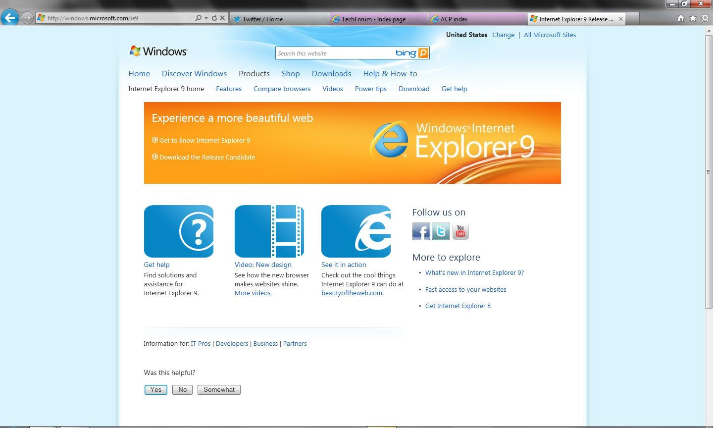Open the Features sub-navigation link
This screenshot has height=428, width=713.
click(x=229, y=89)
